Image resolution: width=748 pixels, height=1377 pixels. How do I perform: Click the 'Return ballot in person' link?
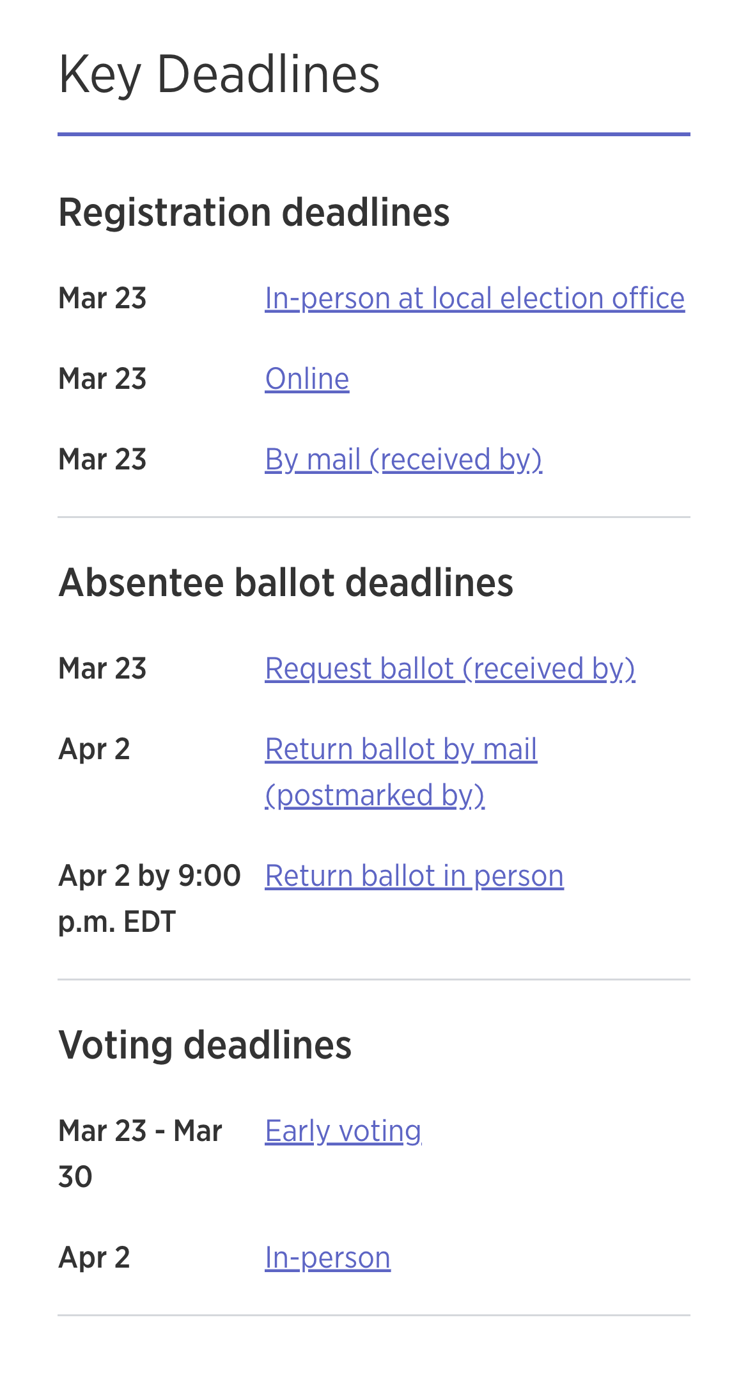[x=414, y=874]
